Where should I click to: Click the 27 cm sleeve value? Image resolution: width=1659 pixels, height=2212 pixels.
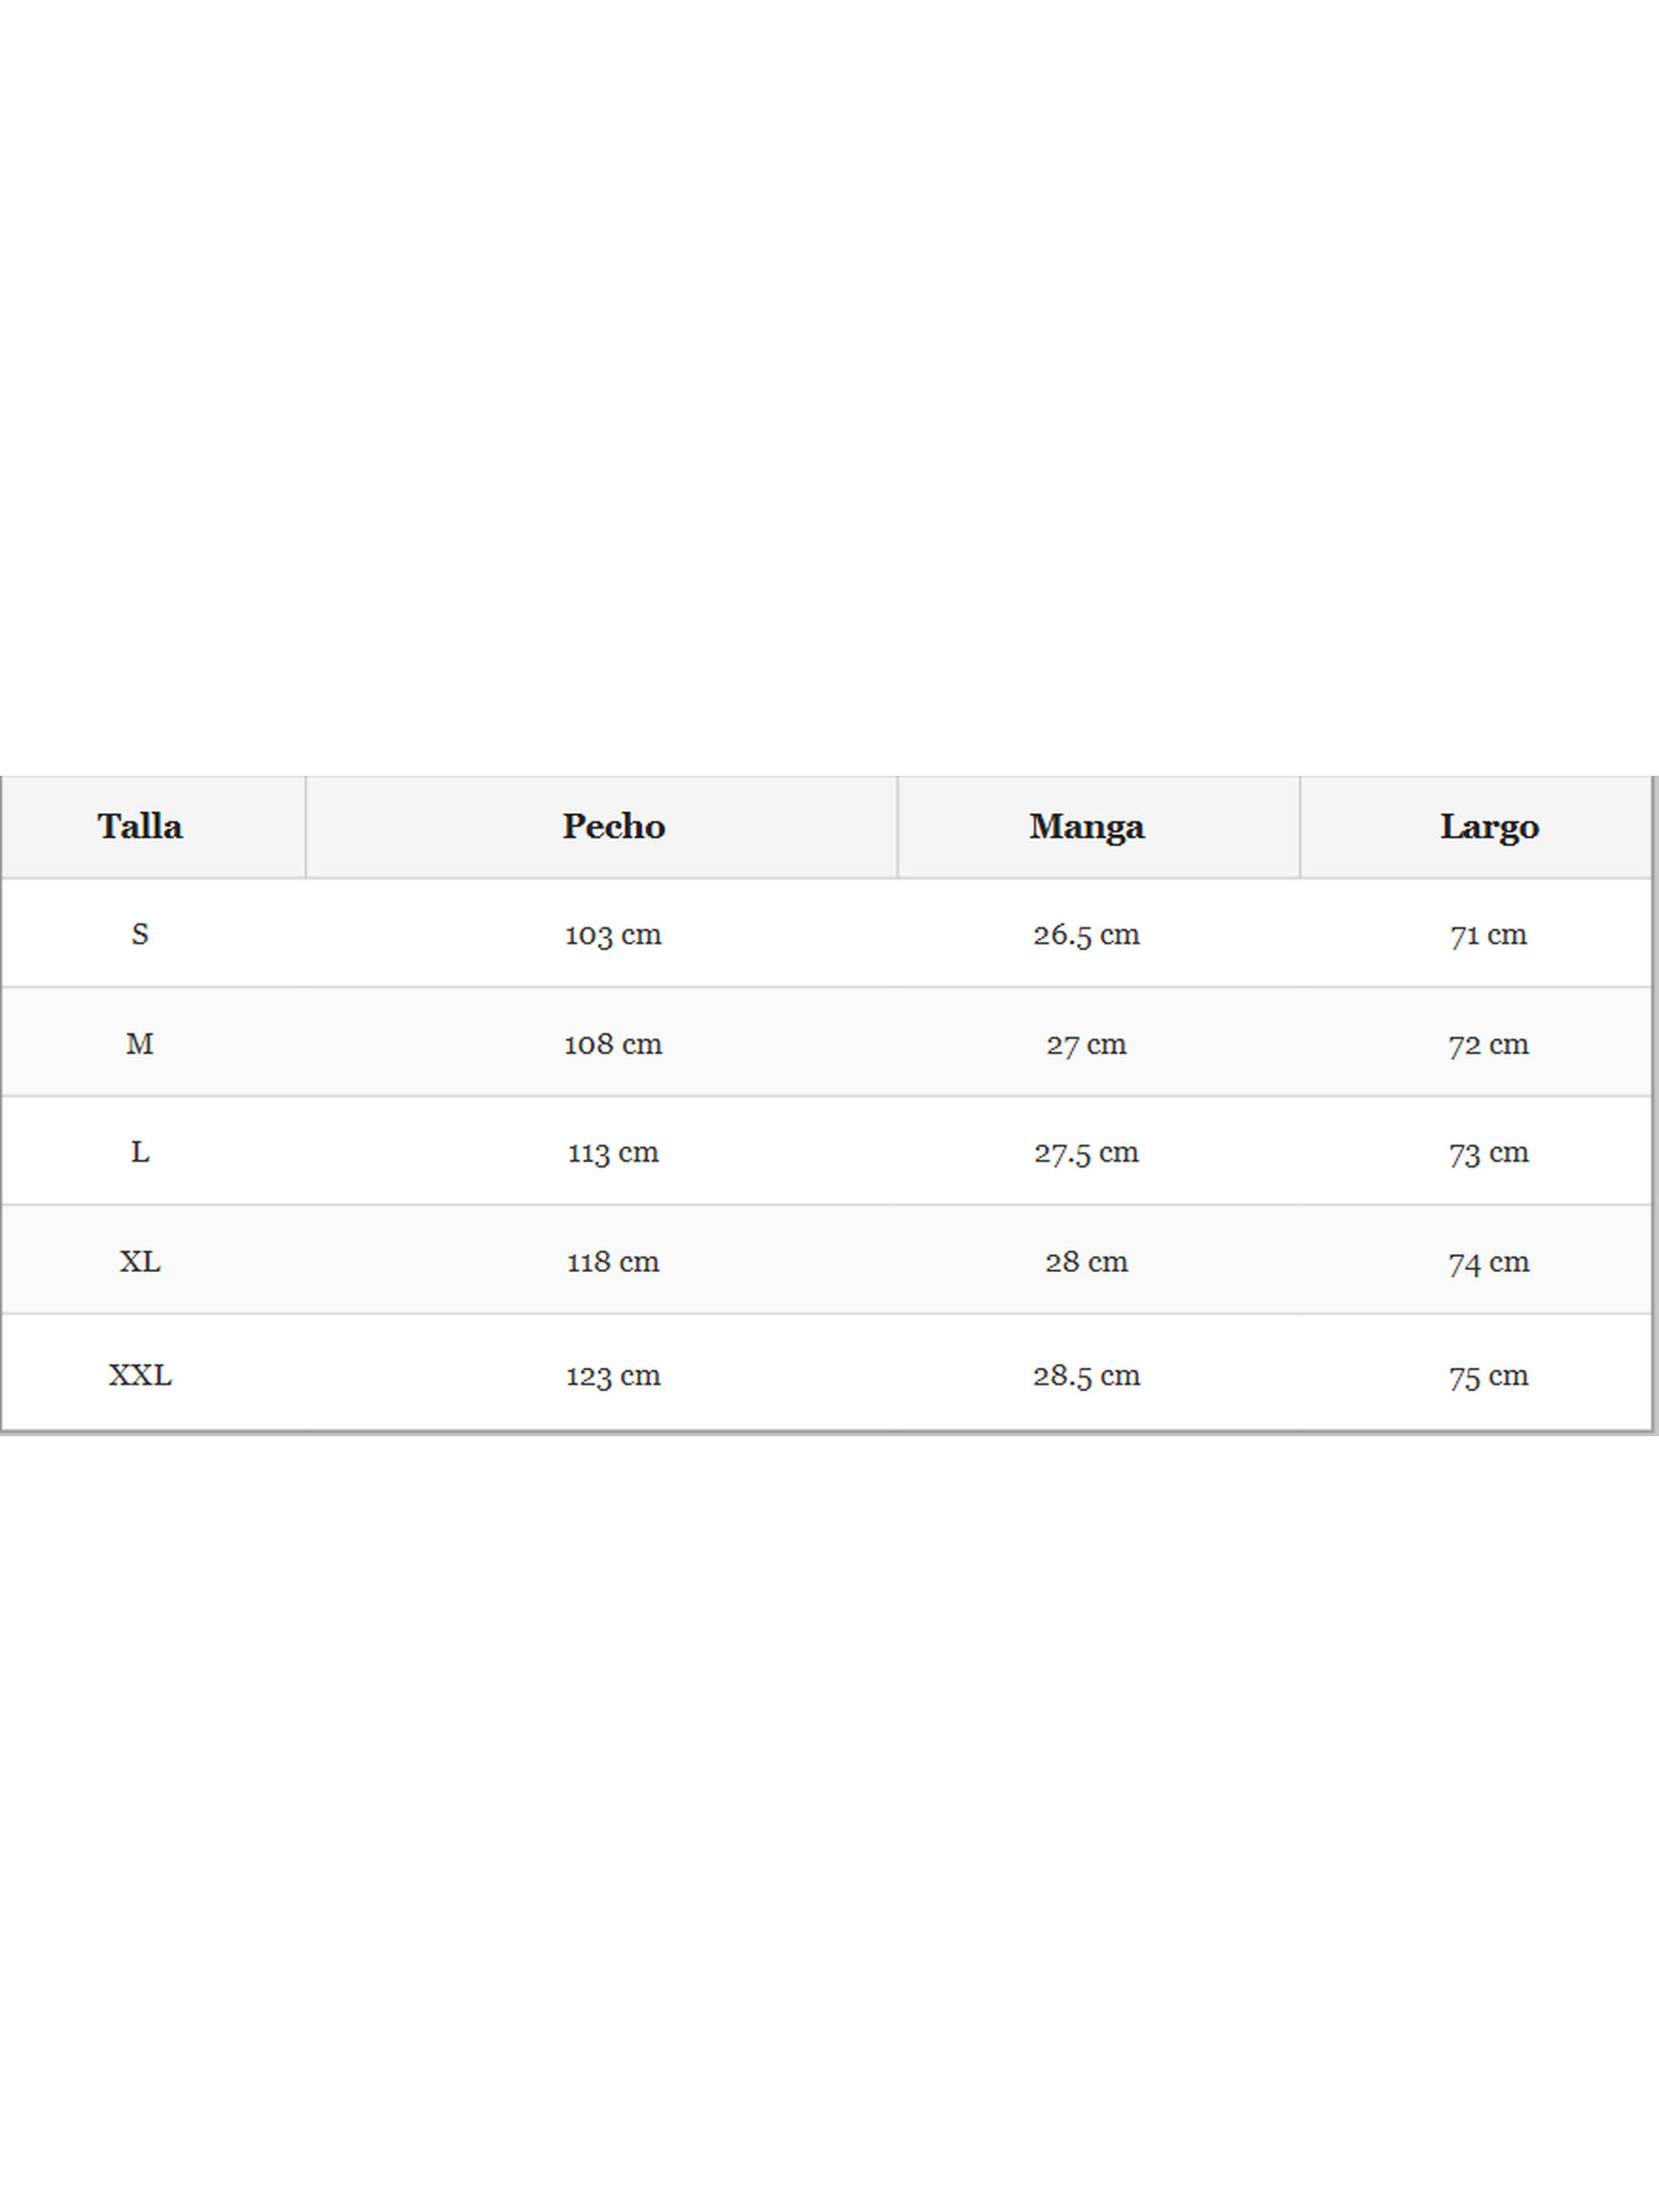[1087, 1044]
